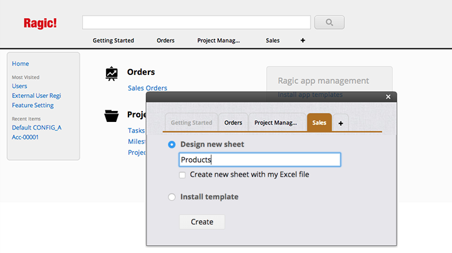Open Orders in the top navigation
Viewport: 452px width, 253px height.
165,41
